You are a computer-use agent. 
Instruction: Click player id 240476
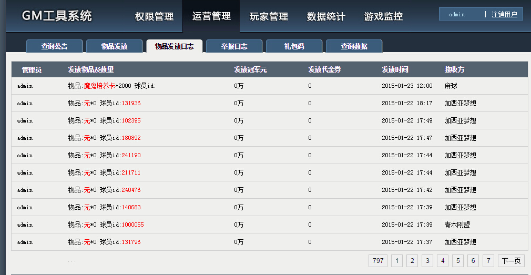coord(131,190)
